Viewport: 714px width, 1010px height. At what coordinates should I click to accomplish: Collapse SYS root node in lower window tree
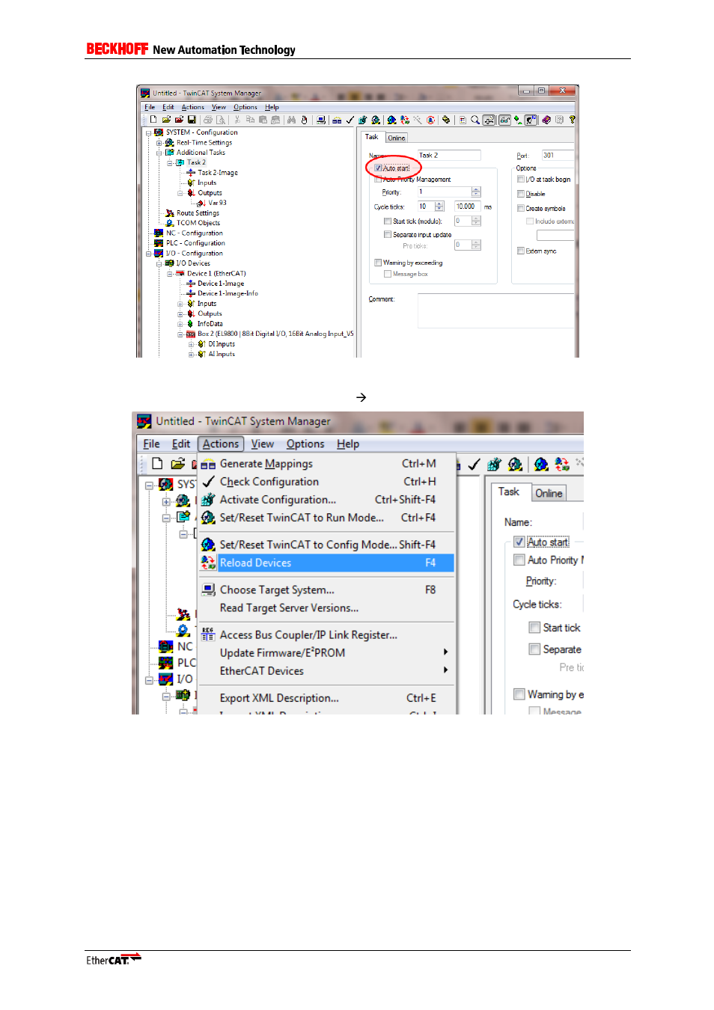coord(149,485)
